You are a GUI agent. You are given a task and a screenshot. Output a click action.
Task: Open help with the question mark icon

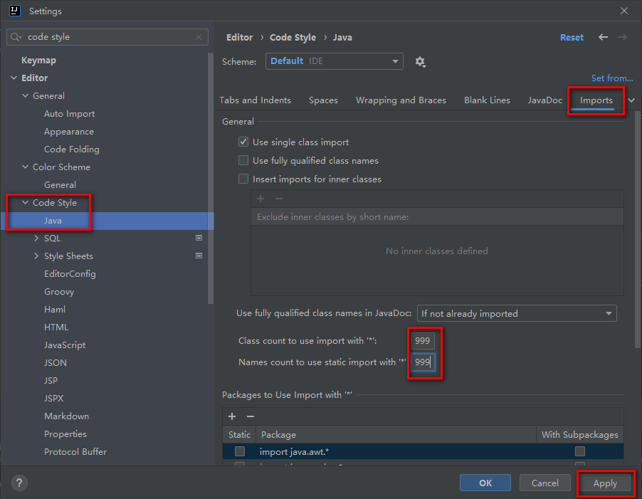(20, 483)
